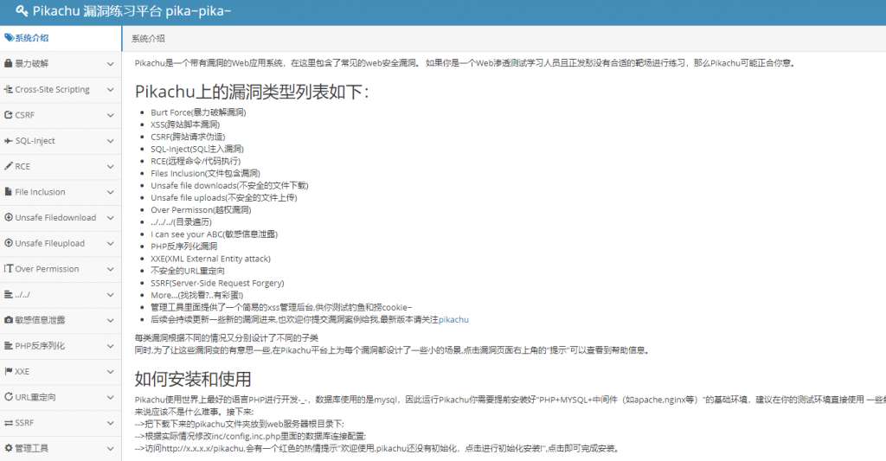The height and width of the screenshot is (461, 886).
Task: Expand the Over Permission chevron
Action: coord(110,269)
